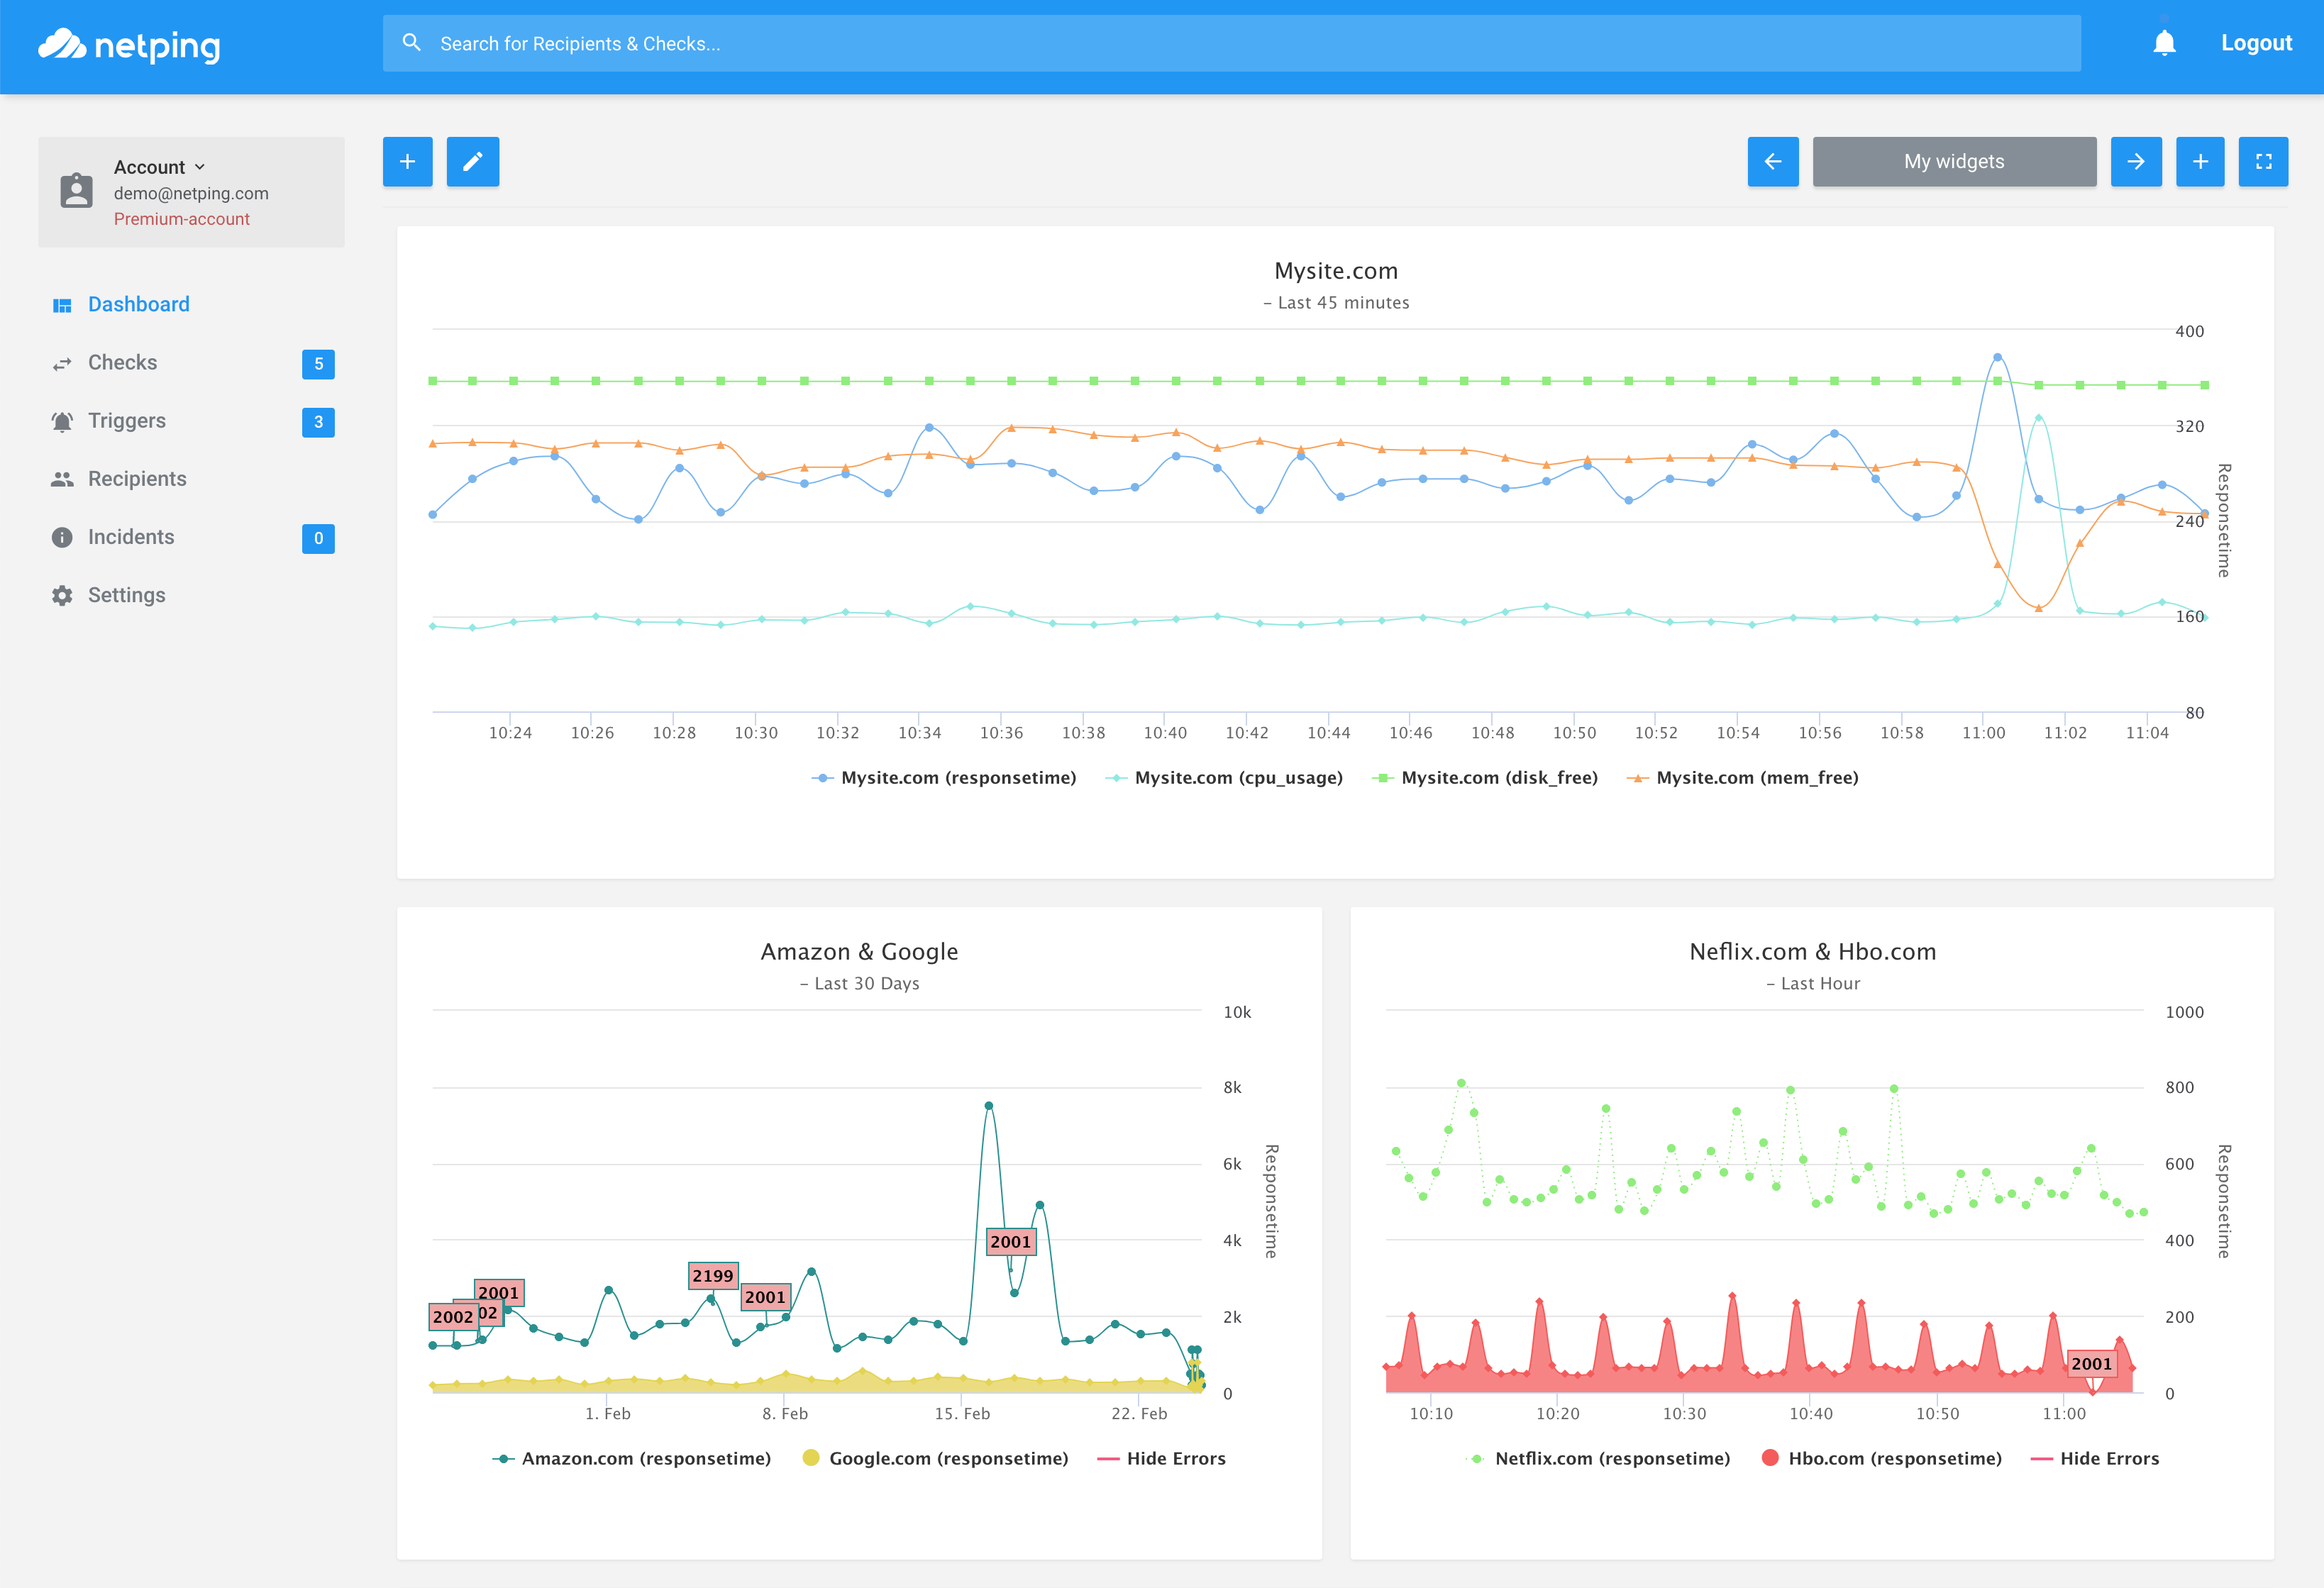2324x1588 pixels.
Task: Click the Last Hour subtitle
Action: tap(1812, 983)
